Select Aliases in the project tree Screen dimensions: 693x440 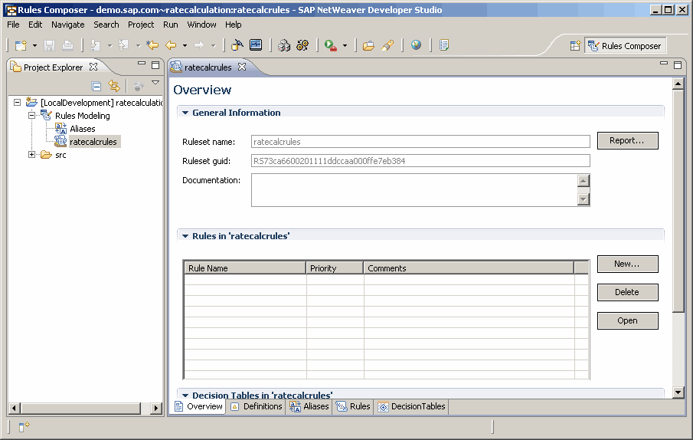82,129
